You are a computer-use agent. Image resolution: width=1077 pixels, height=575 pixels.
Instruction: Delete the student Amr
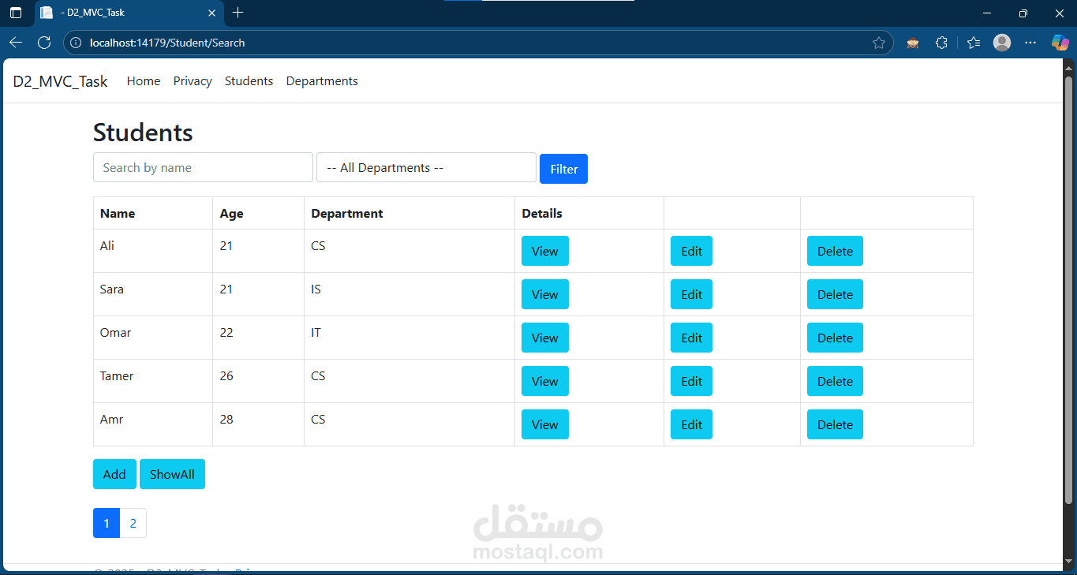pos(835,424)
